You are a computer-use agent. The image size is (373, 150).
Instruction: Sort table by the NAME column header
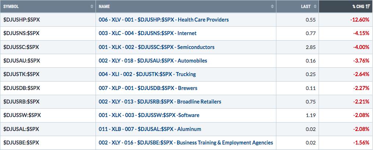point(186,6)
